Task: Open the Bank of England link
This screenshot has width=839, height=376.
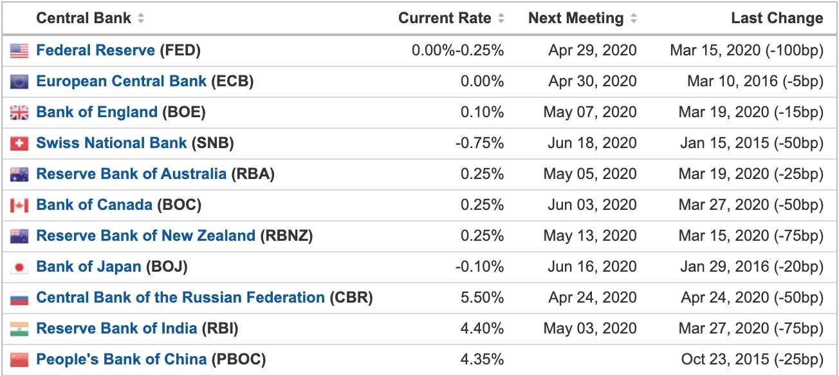Action: [97, 112]
